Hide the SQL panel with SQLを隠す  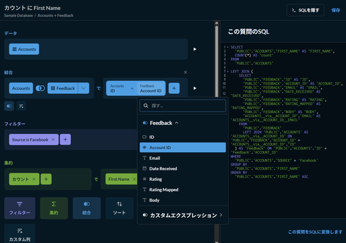coord(305,10)
